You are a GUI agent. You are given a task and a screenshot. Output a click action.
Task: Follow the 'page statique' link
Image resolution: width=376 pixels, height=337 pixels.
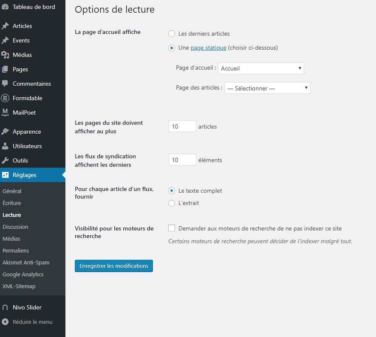click(208, 48)
